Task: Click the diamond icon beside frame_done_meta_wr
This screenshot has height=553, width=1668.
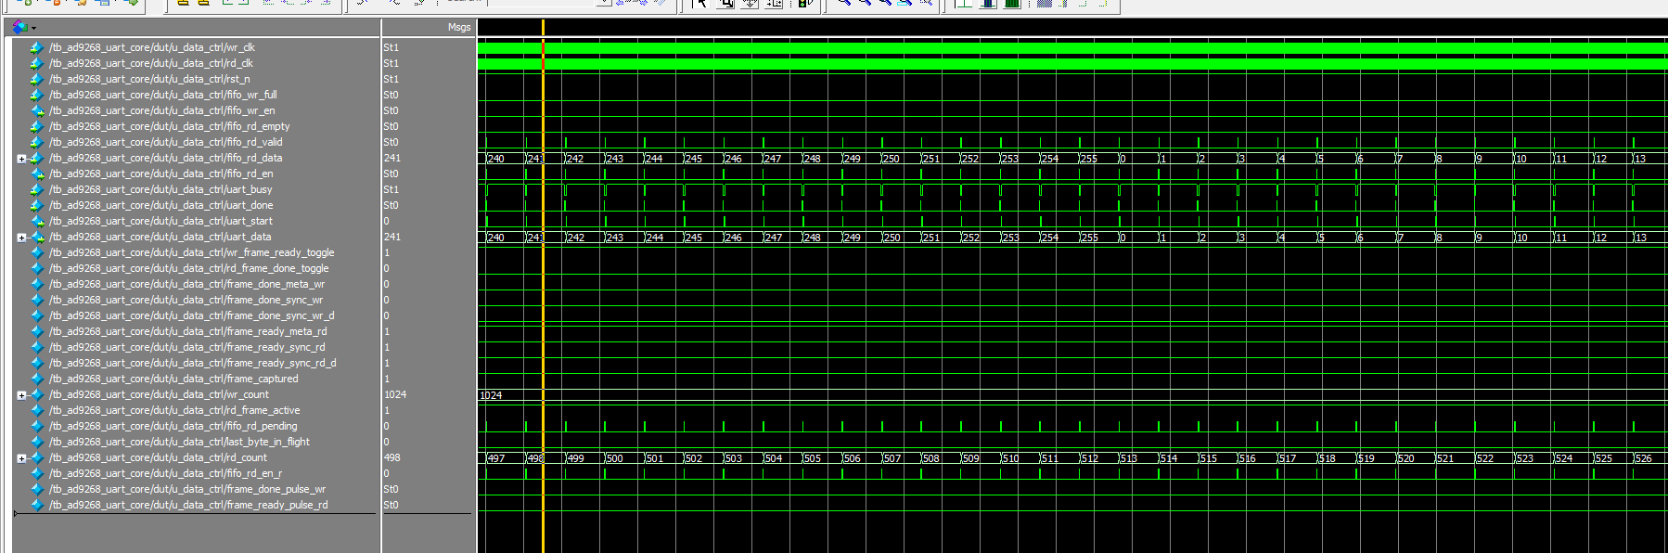Action: click(36, 284)
